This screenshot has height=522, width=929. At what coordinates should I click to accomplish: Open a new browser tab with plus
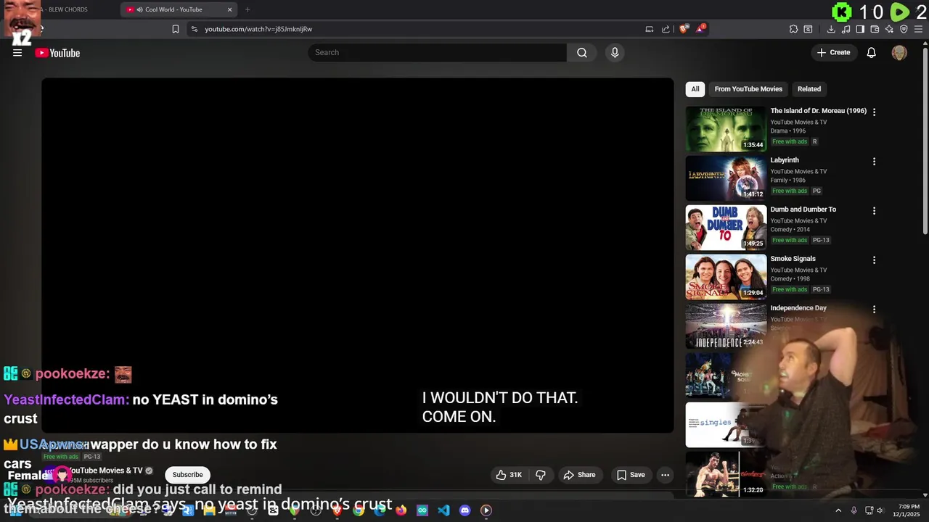(x=247, y=9)
